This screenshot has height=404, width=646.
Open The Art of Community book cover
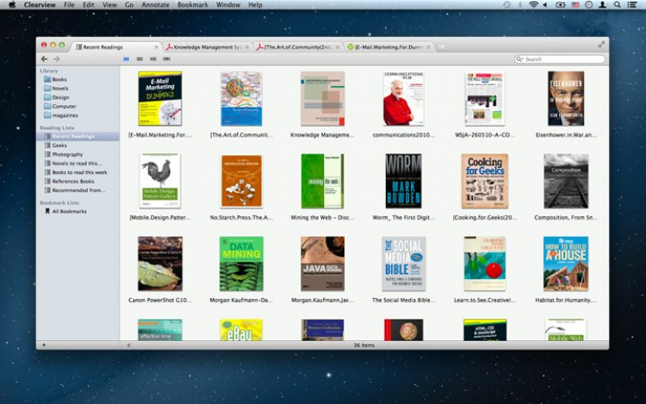pos(241,99)
